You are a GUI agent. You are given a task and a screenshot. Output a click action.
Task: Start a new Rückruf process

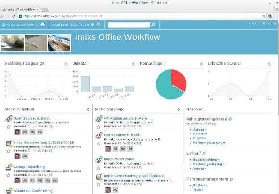point(200,185)
